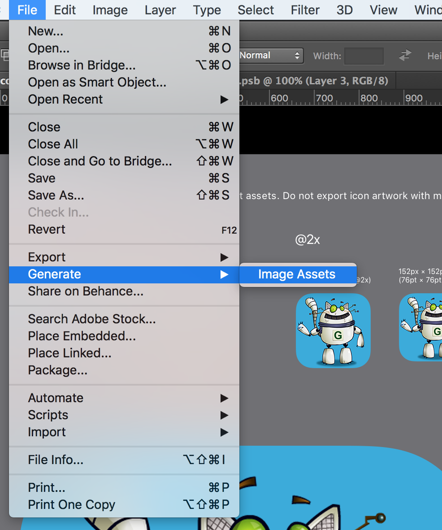Open the Layer menu
The height and width of the screenshot is (530, 442).
pos(160,10)
